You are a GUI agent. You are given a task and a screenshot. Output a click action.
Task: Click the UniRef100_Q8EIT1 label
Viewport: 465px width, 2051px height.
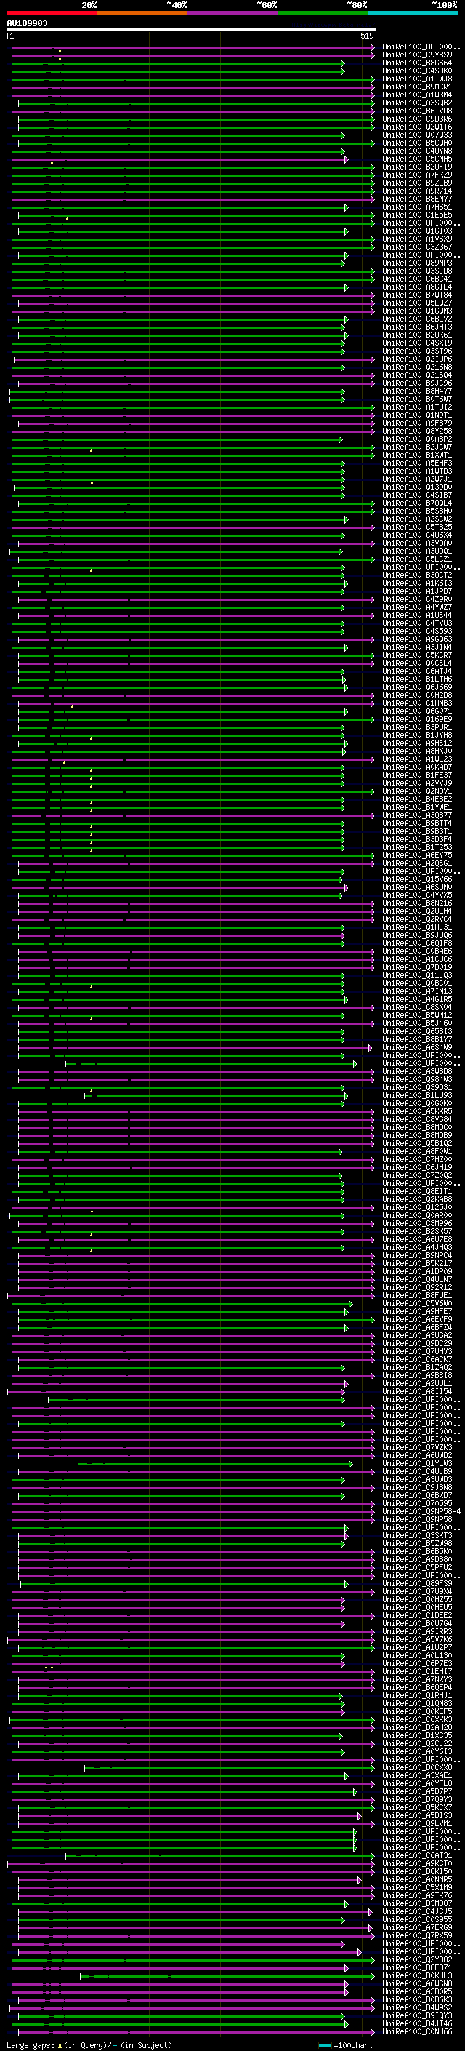[417, 1192]
